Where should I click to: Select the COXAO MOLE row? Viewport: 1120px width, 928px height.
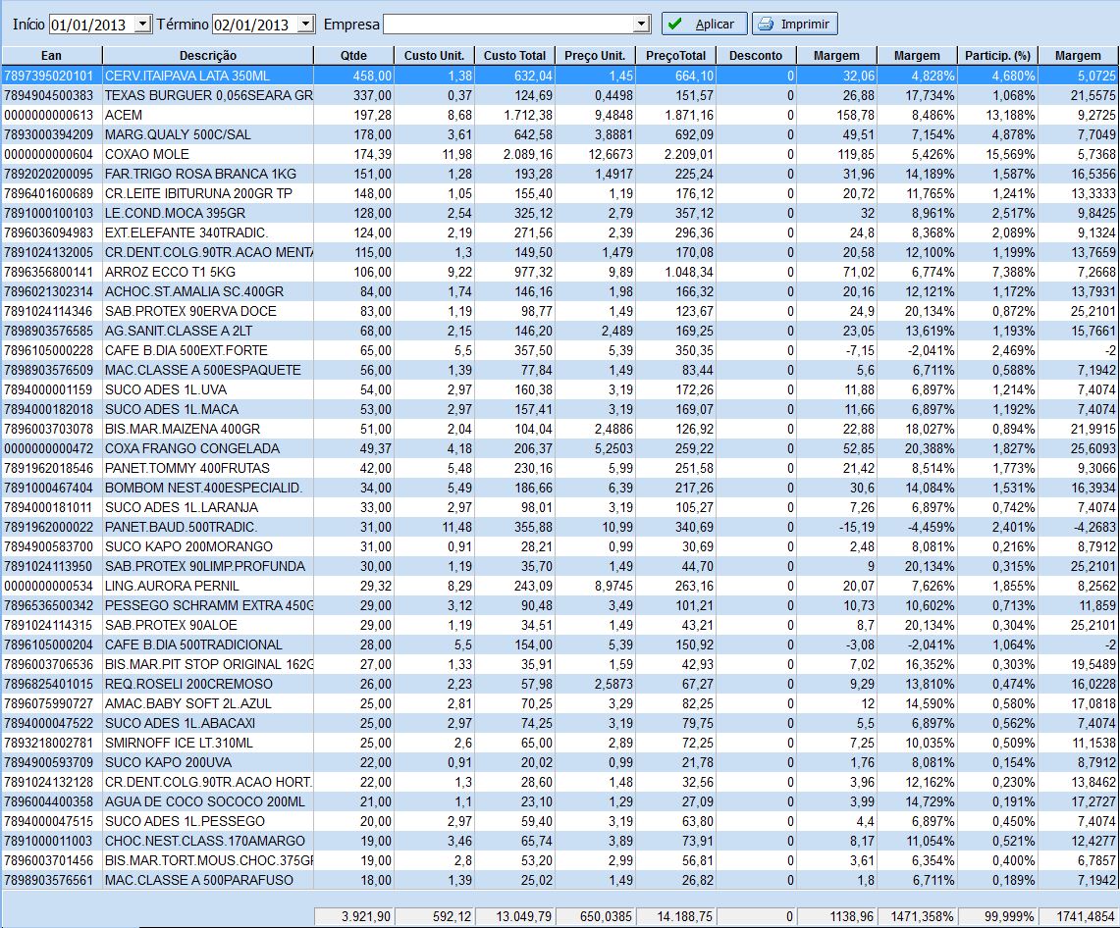coord(560,154)
